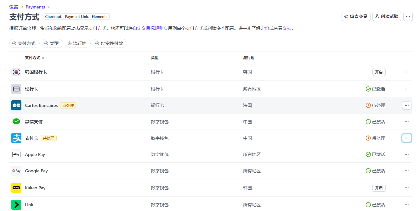Select the 微信支付 payment method name
Image resolution: width=419 pixels, height=211 pixels.
pyautogui.click(x=34, y=122)
